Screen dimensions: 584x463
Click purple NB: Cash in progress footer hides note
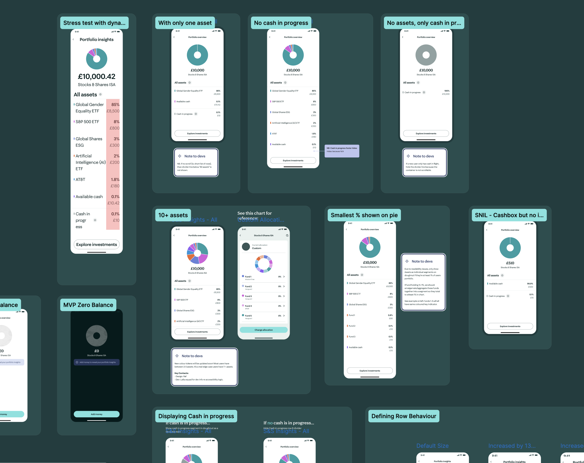tap(342, 151)
